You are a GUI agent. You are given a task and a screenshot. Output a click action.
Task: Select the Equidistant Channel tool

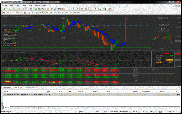pos(25,13)
